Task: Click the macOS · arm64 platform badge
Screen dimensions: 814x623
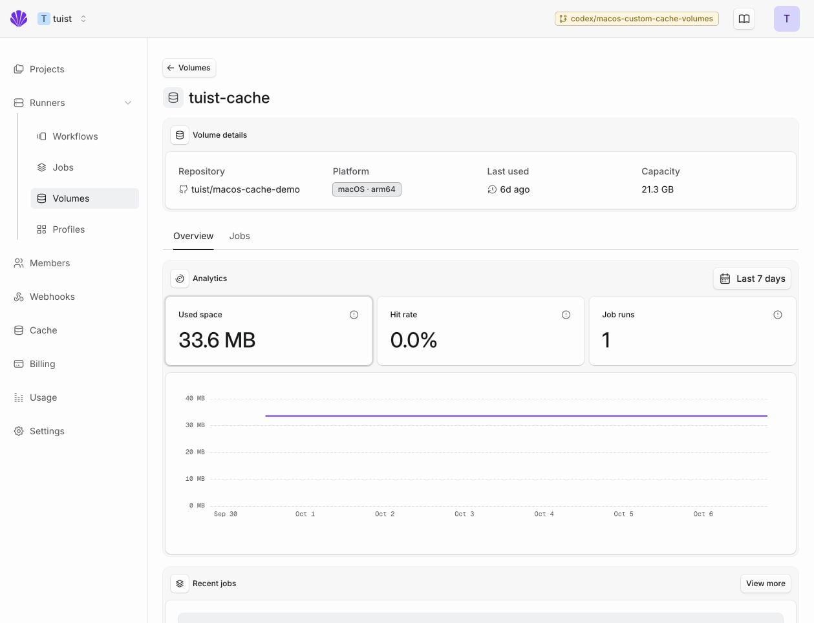Action: pos(367,189)
